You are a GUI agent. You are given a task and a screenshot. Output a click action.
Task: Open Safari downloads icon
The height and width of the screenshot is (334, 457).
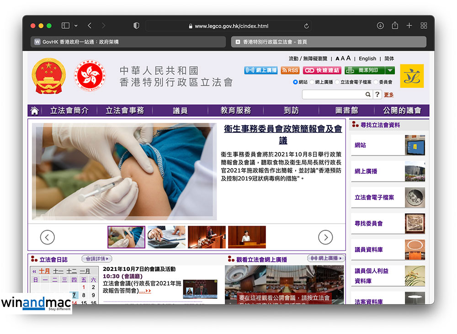point(380,26)
